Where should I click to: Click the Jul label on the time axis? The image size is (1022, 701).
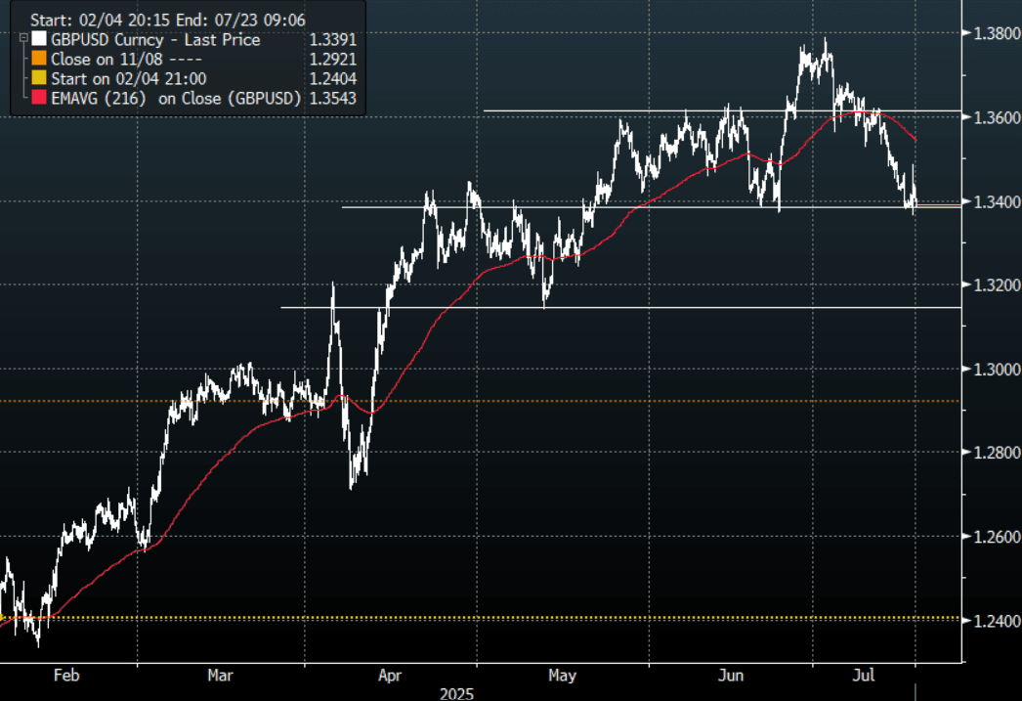(x=866, y=675)
